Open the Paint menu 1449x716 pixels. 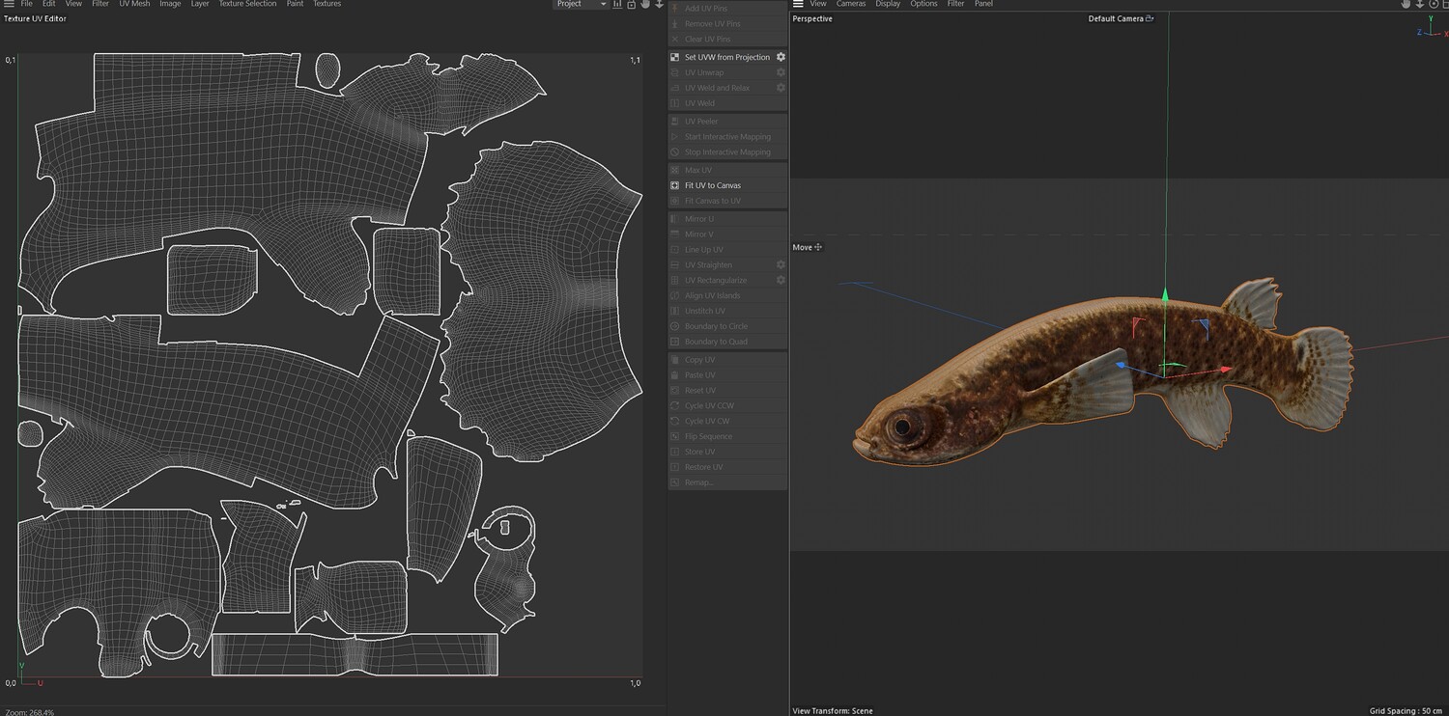295,4
